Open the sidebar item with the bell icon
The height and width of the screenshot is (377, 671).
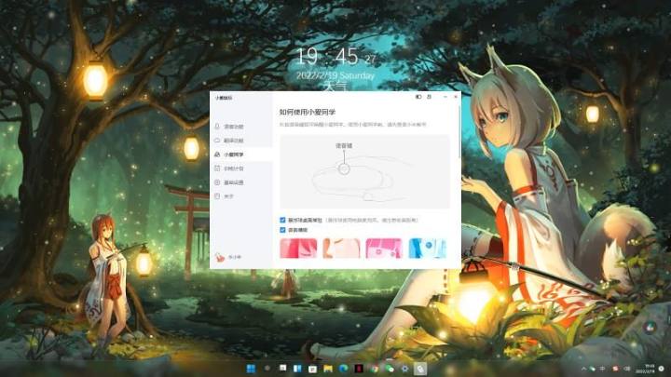pyautogui.click(x=241, y=127)
